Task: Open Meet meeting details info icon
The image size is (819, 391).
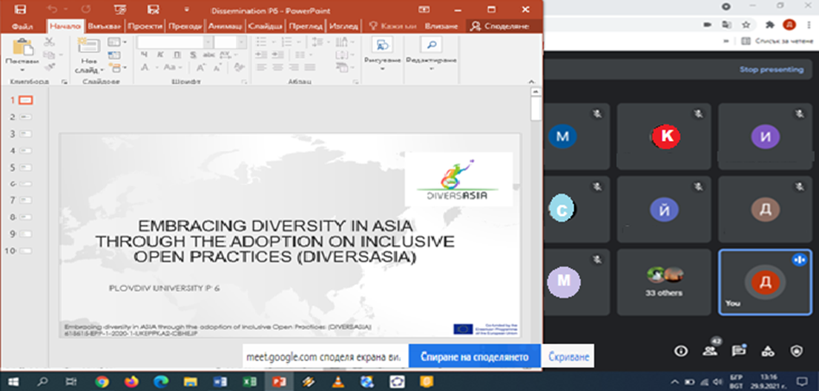Action: 680,350
